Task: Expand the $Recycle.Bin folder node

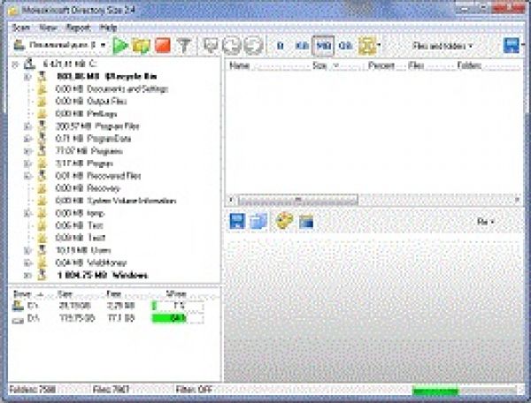Action: click(x=27, y=77)
